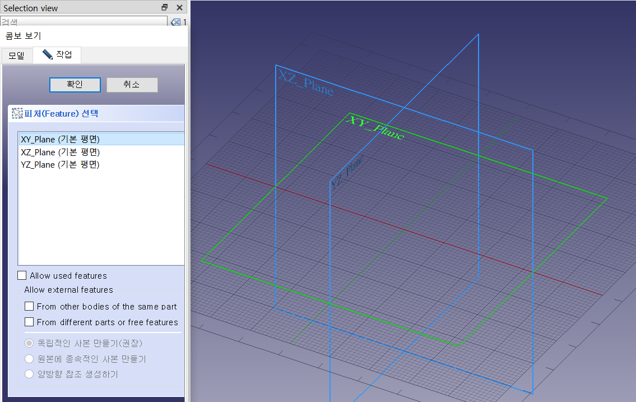Click the XY_Plane label in 3D view
This screenshot has height=402, width=636.
coord(376,127)
